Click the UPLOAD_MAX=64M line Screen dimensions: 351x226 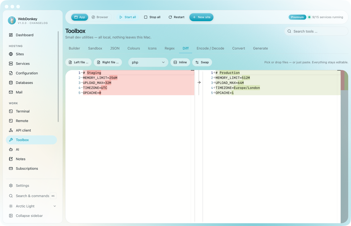(x=230, y=83)
